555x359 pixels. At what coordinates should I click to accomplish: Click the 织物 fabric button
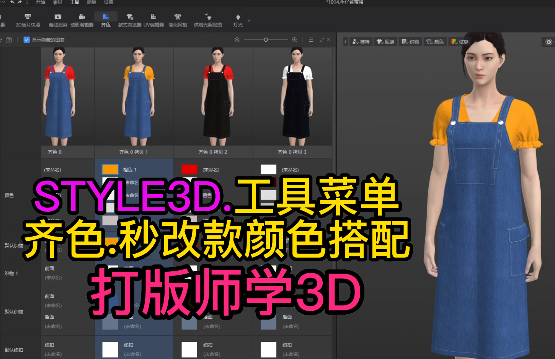(x=410, y=42)
